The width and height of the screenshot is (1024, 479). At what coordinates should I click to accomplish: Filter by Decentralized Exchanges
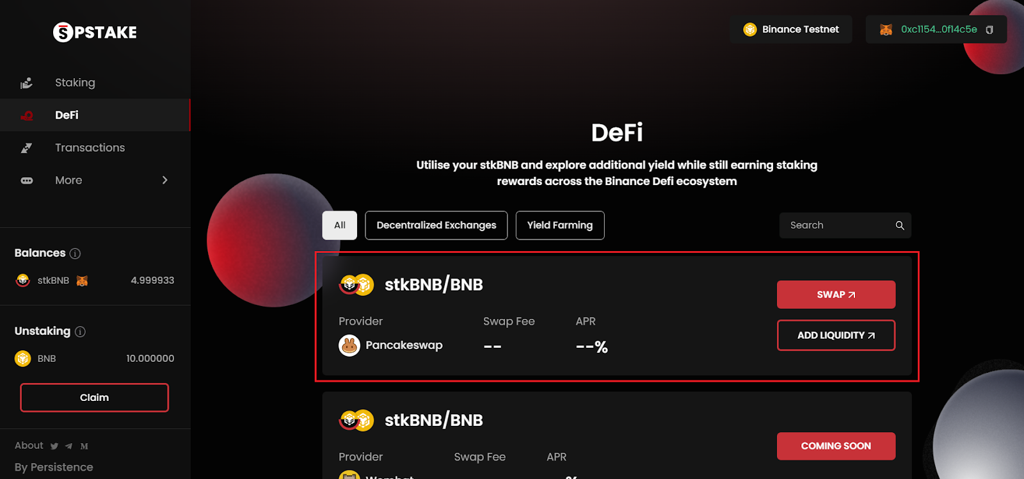pyautogui.click(x=436, y=225)
